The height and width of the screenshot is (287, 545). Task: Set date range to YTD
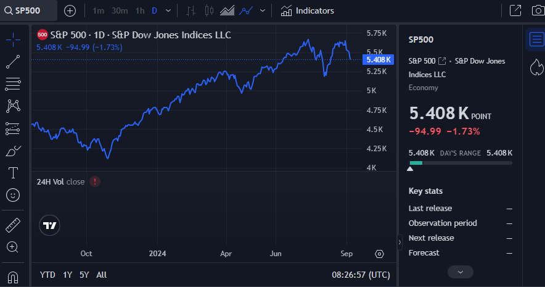tap(47, 275)
